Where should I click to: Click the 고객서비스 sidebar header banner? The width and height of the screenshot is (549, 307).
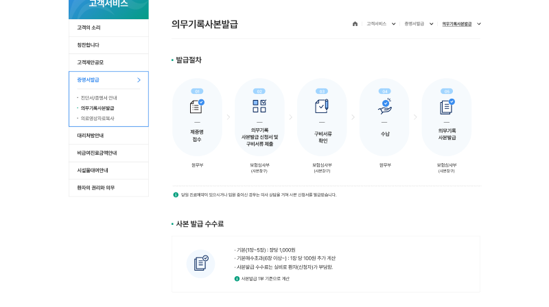(108, 10)
